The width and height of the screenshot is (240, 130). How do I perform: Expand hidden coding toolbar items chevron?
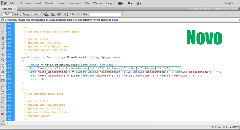(x=3, y=121)
